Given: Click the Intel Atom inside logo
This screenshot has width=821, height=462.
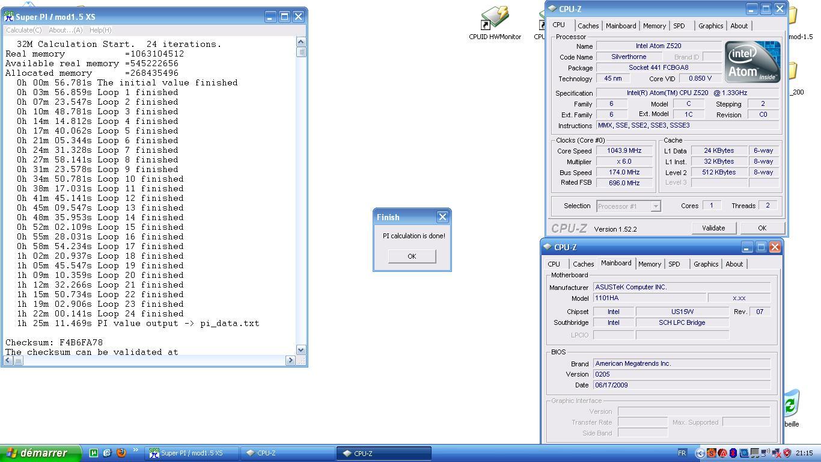Looking at the screenshot, I should 752,62.
